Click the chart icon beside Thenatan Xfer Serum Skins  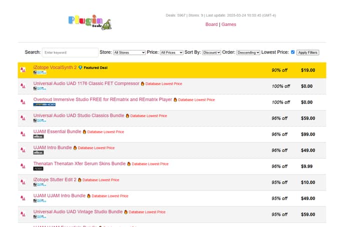click(23, 166)
